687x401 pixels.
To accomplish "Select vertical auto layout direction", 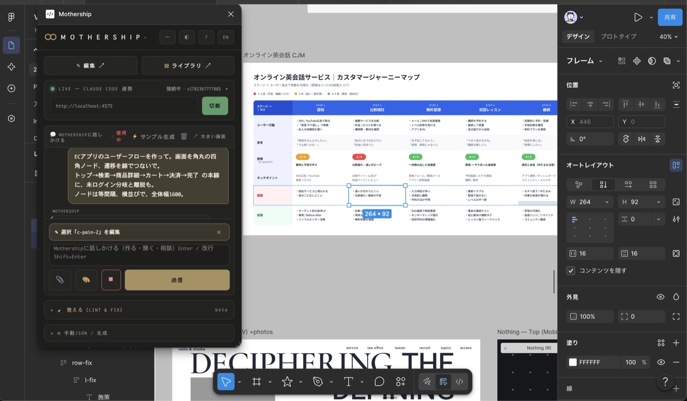I will point(603,184).
